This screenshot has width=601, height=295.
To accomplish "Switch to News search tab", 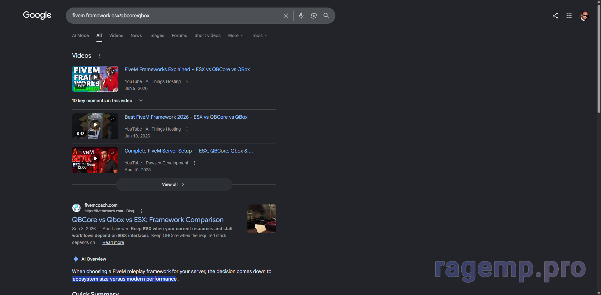I will pos(136,35).
